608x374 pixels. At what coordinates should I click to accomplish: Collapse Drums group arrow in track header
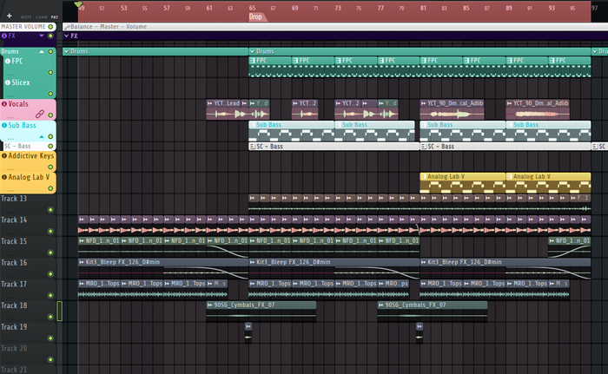coord(42,51)
